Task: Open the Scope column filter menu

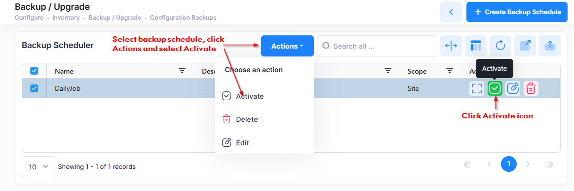Action: pos(450,71)
